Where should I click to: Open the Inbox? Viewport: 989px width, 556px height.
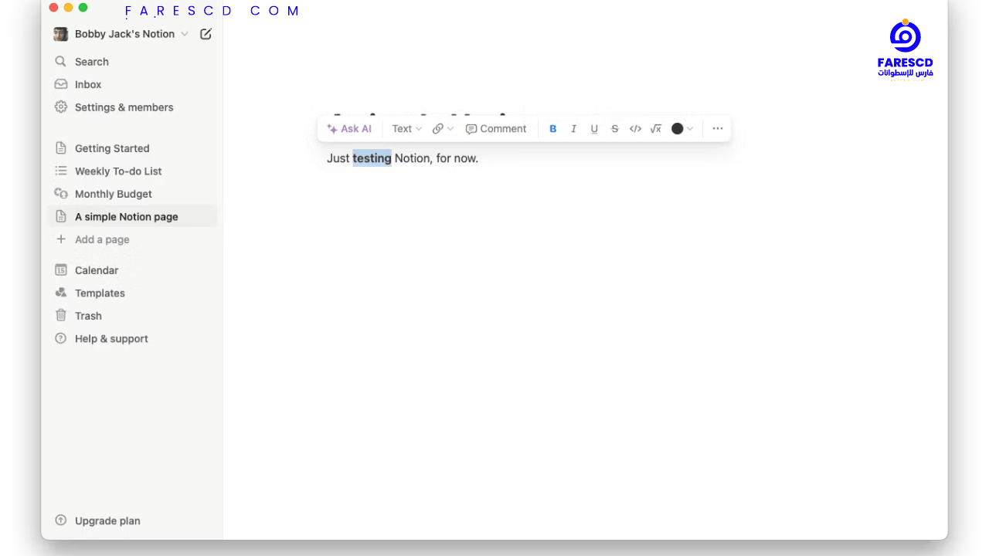point(132,84)
